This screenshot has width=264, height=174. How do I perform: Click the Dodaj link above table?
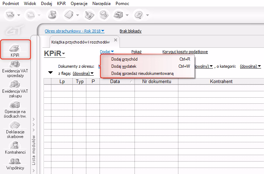[107, 52]
